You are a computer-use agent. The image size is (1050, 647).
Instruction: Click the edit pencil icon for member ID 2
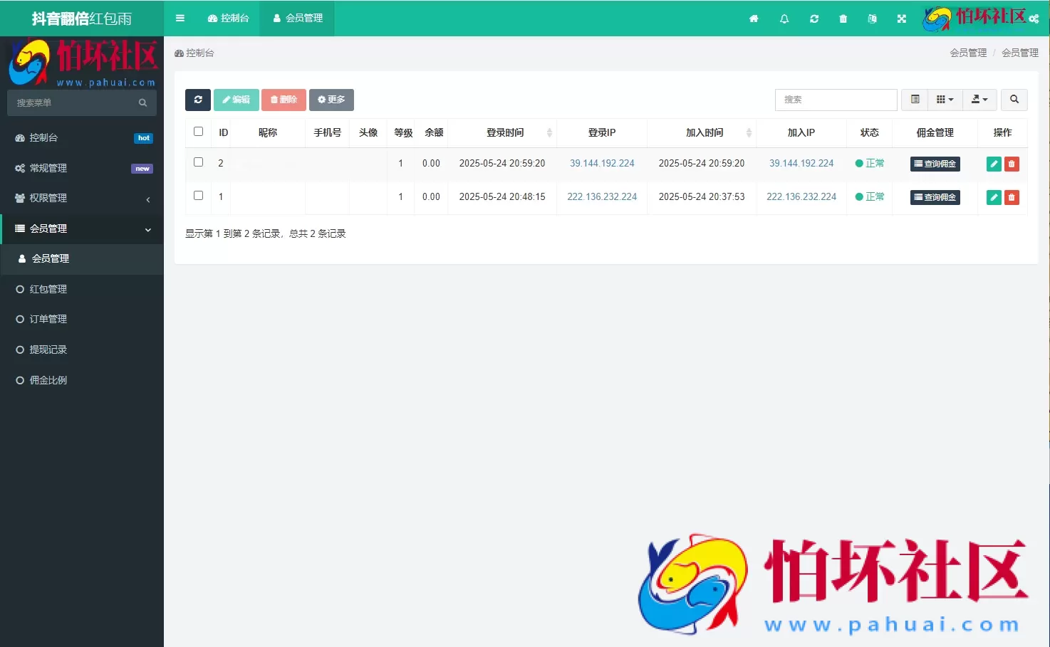[993, 164]
